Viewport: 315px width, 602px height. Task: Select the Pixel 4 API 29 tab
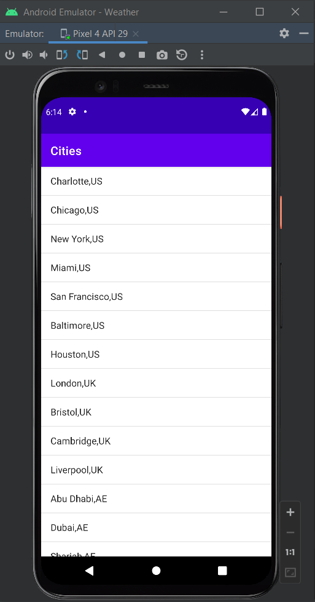coord(94,34)
